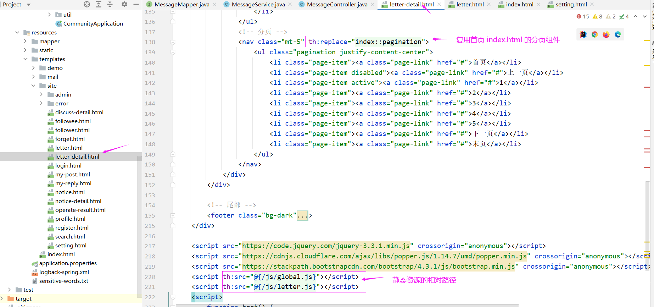Select login.html in project tree
Image resolution: width=654 pixels, height=307 pixels.
click(x=65, y=165)
